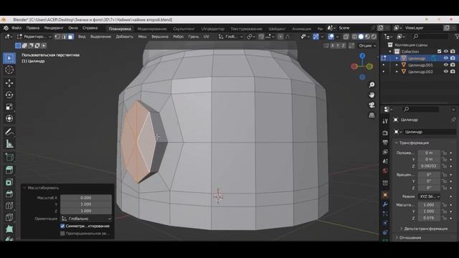The height and width of the screenshot is (258, 459).
Task: Select the Select Box tool
Action: 9,58
